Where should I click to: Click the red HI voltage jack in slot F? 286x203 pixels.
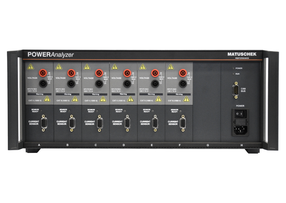pyautogui.click(x=183, y=73)
